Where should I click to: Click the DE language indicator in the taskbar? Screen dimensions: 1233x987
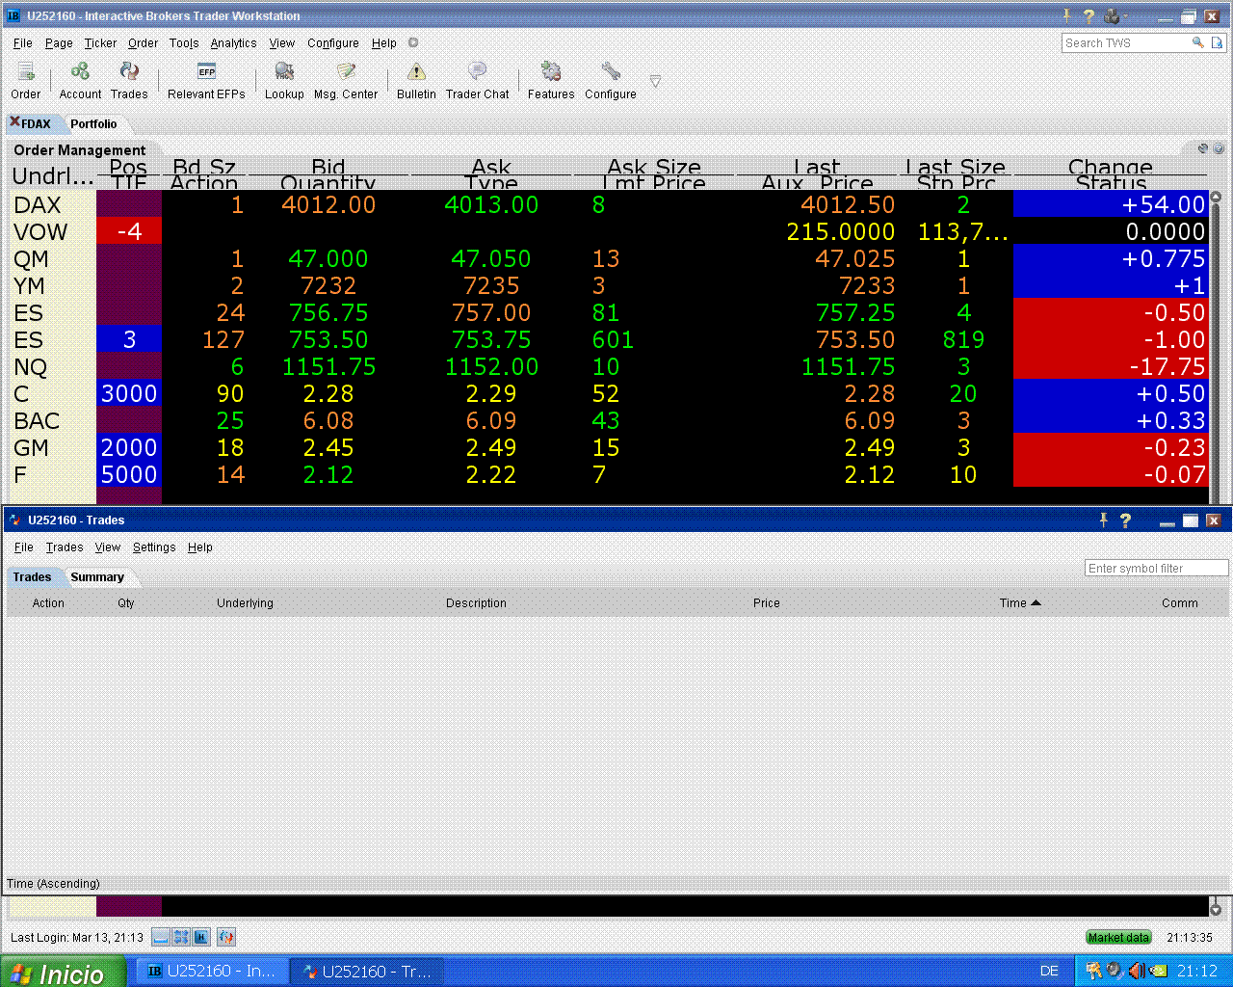1049,972
